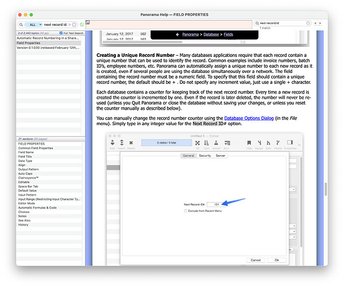This screenshot has width=344, height=287.
Task: Select the 'Version 0.1.030' topic
Action: [x=48, y=48]
